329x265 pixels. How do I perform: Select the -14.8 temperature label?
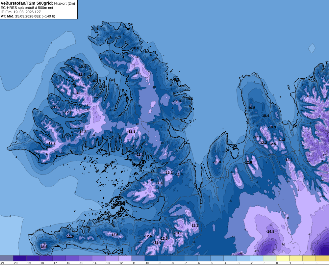(270, 231)
